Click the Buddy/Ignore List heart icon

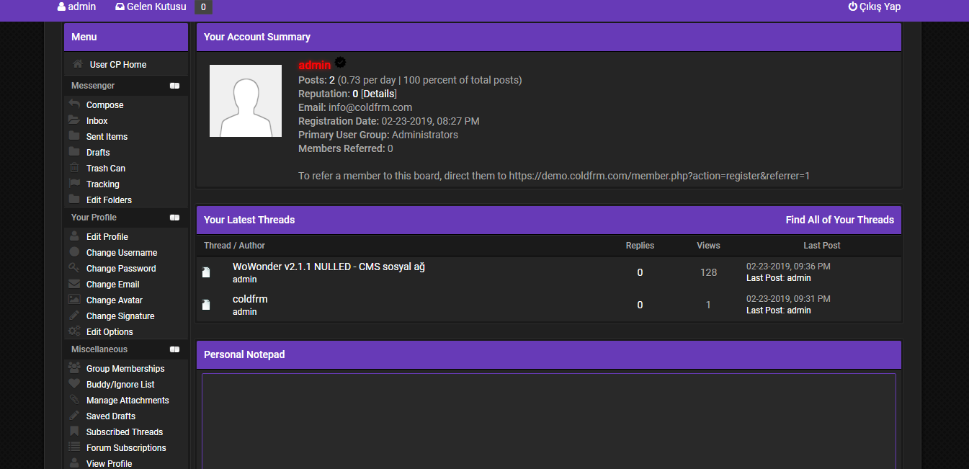coord(74,384)
